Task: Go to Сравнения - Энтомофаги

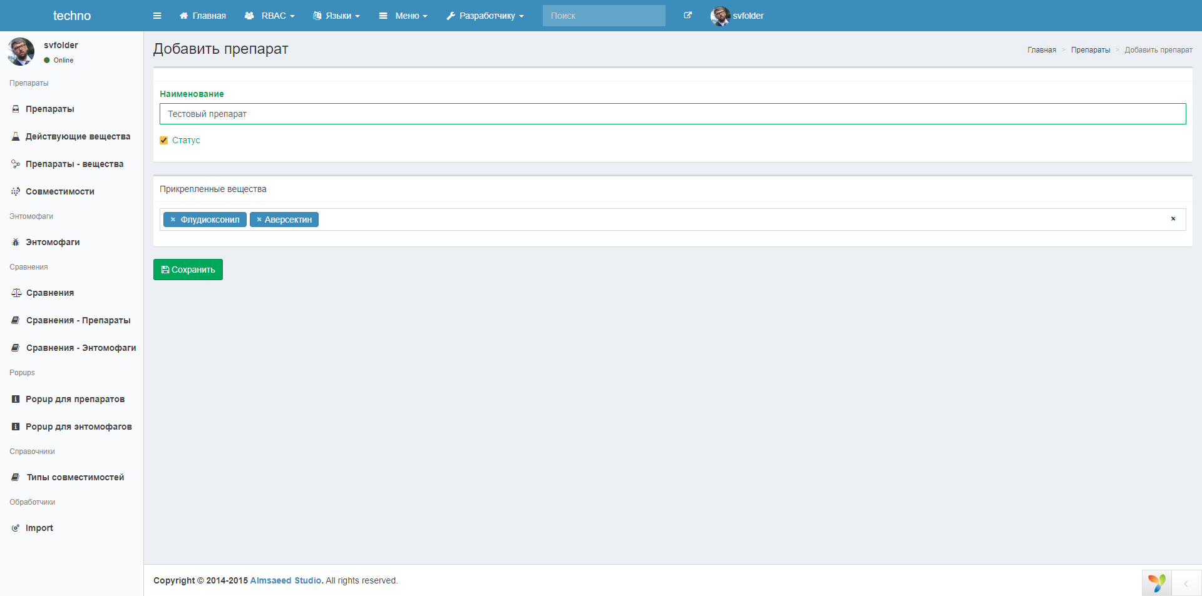Action: coord(81,348)
